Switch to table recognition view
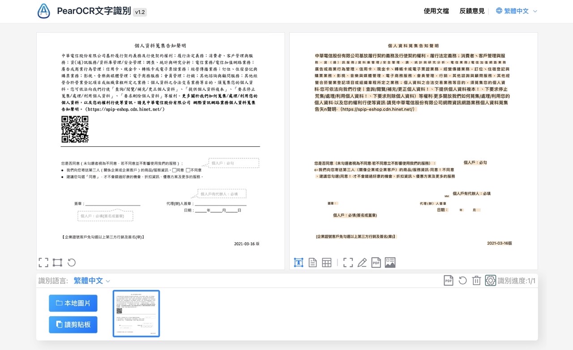Viewport: 573px width, 350px height. (x=327, y=263)
